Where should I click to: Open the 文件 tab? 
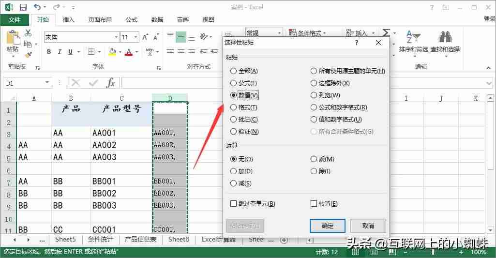[15, 20]
